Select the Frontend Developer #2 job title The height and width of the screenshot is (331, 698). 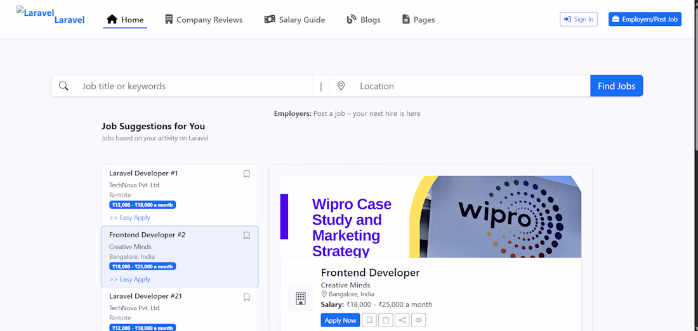[x=147, y=235]
